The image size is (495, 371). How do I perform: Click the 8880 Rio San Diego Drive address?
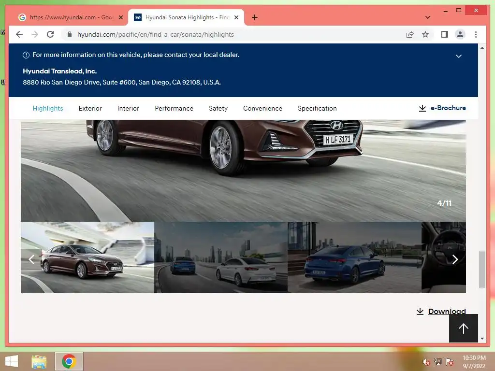121,82
